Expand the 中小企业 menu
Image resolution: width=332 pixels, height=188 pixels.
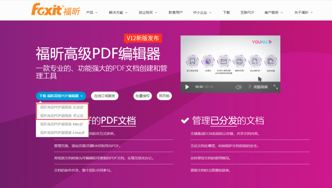(x=202, y=13)
